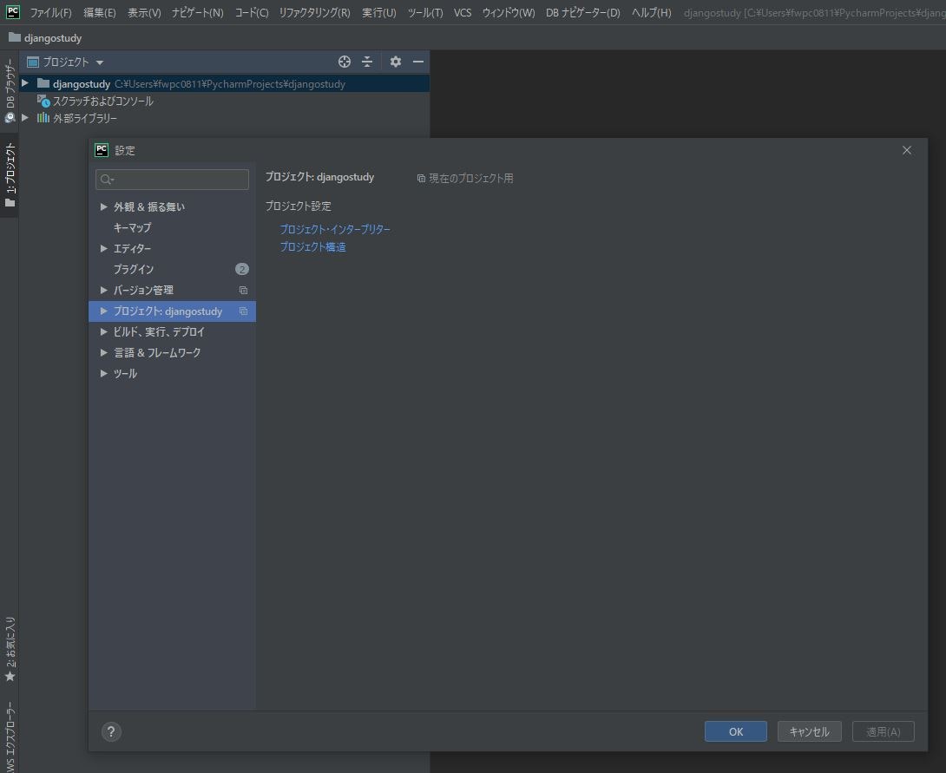Expand ビルド、実行、デプロイ settings category

tap(104, 331)
